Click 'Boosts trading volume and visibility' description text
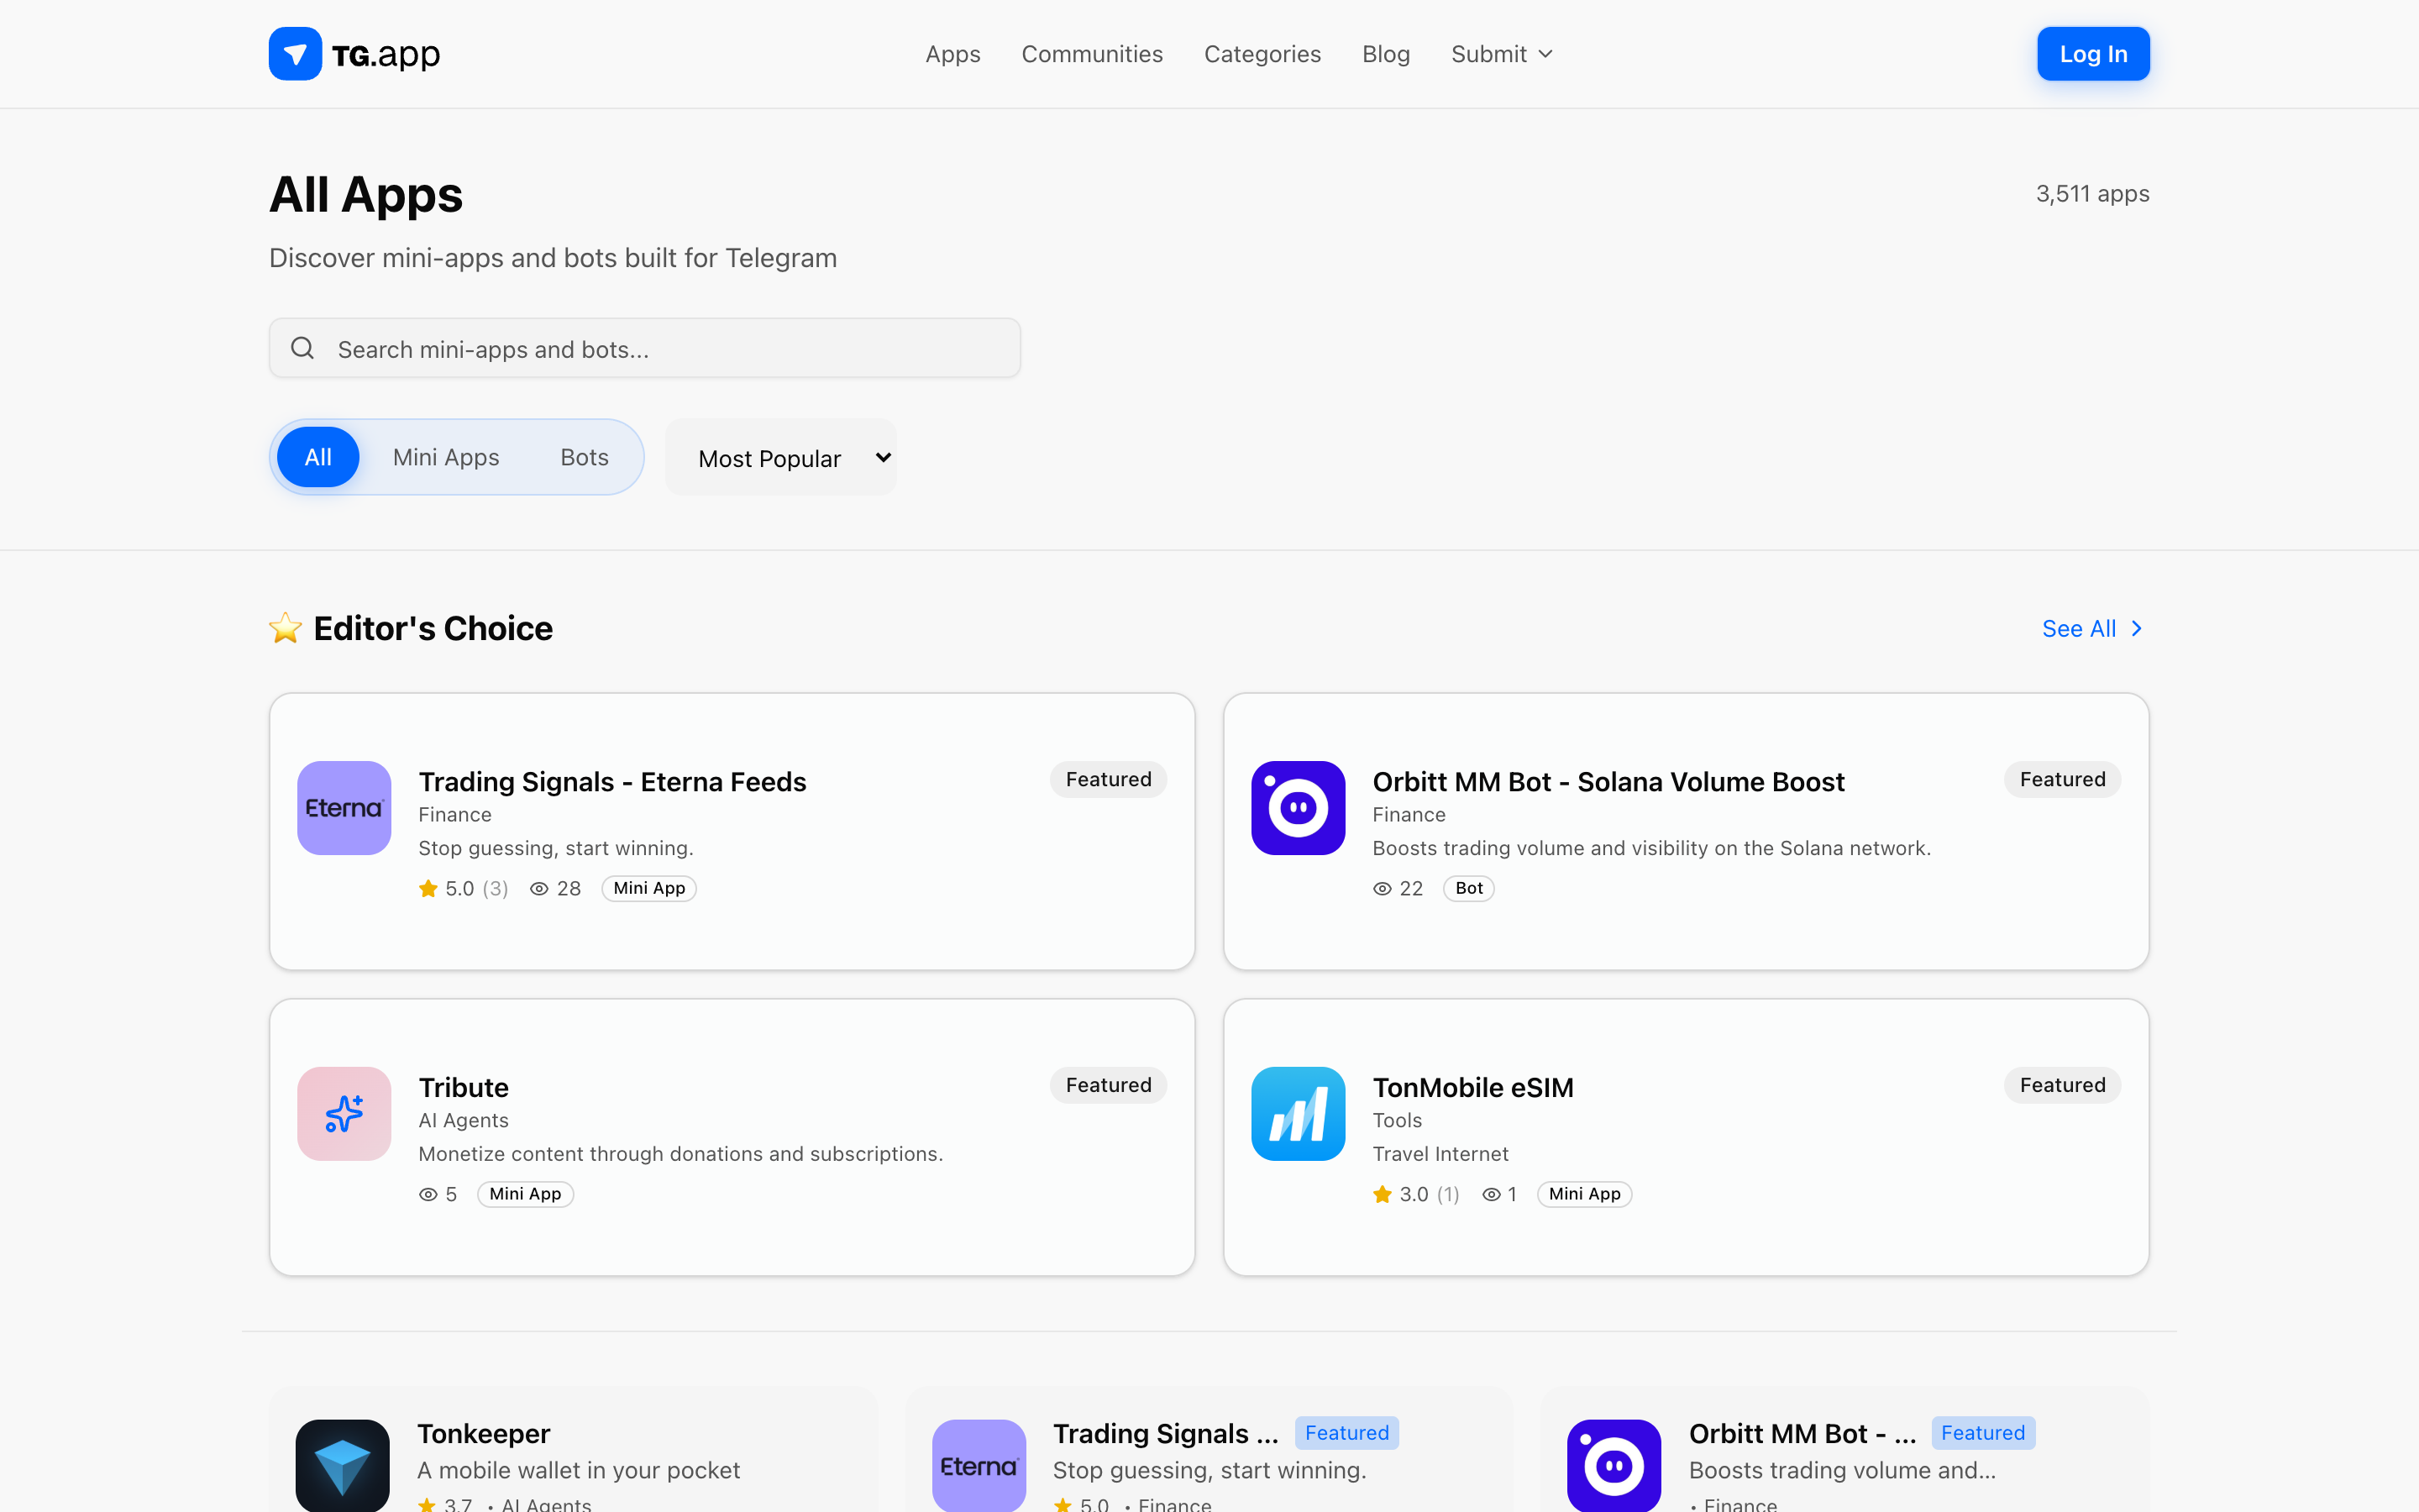Viewport: 2419px width, 1512px height. pyautogui.click(x=1651, y=848)
